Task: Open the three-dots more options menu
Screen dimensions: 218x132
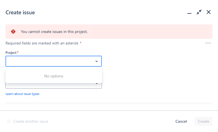Action: coord(208,43)
